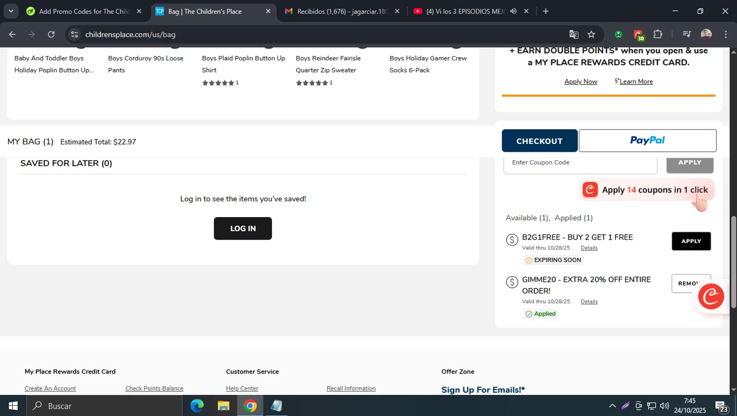
Task: Open Chrome three-dot menu
Action: (x=726, y=34)
